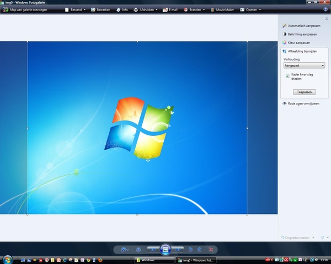This screenshot has width=331, height=264.
Task: Open the Afdrukken menu
Action: tap(146, 10)
